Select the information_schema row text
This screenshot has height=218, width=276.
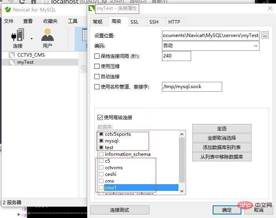(x=128, y=154)
